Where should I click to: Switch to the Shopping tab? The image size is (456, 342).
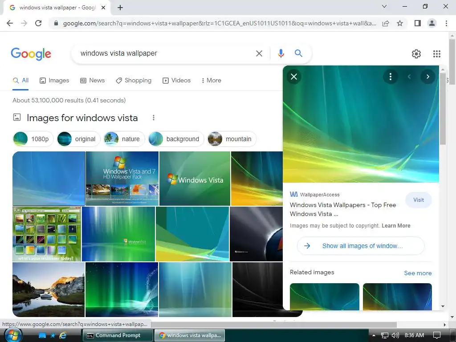click(x=134, y=81)
